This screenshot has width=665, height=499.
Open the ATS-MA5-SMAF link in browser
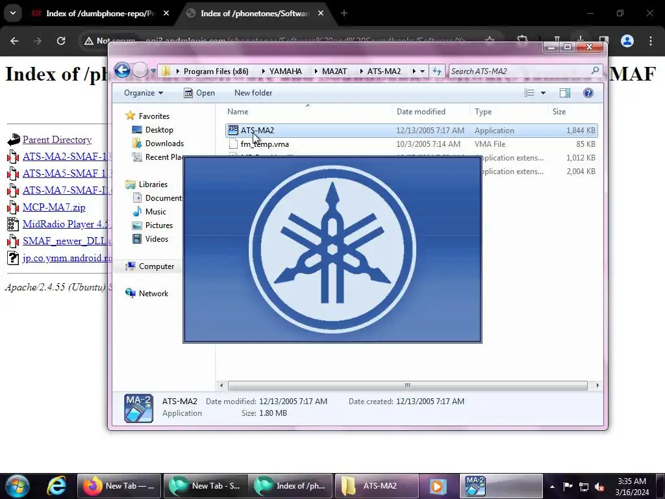[67, 173]
